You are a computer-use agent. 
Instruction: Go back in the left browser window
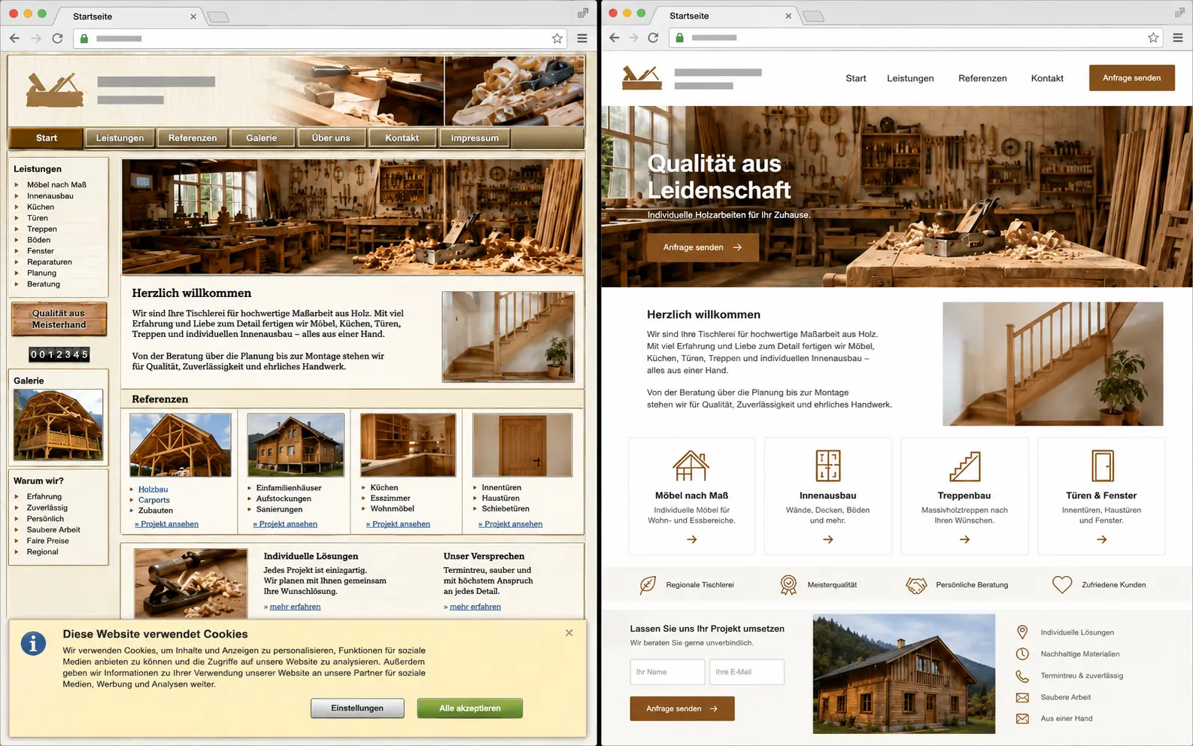tap(14, 38)
